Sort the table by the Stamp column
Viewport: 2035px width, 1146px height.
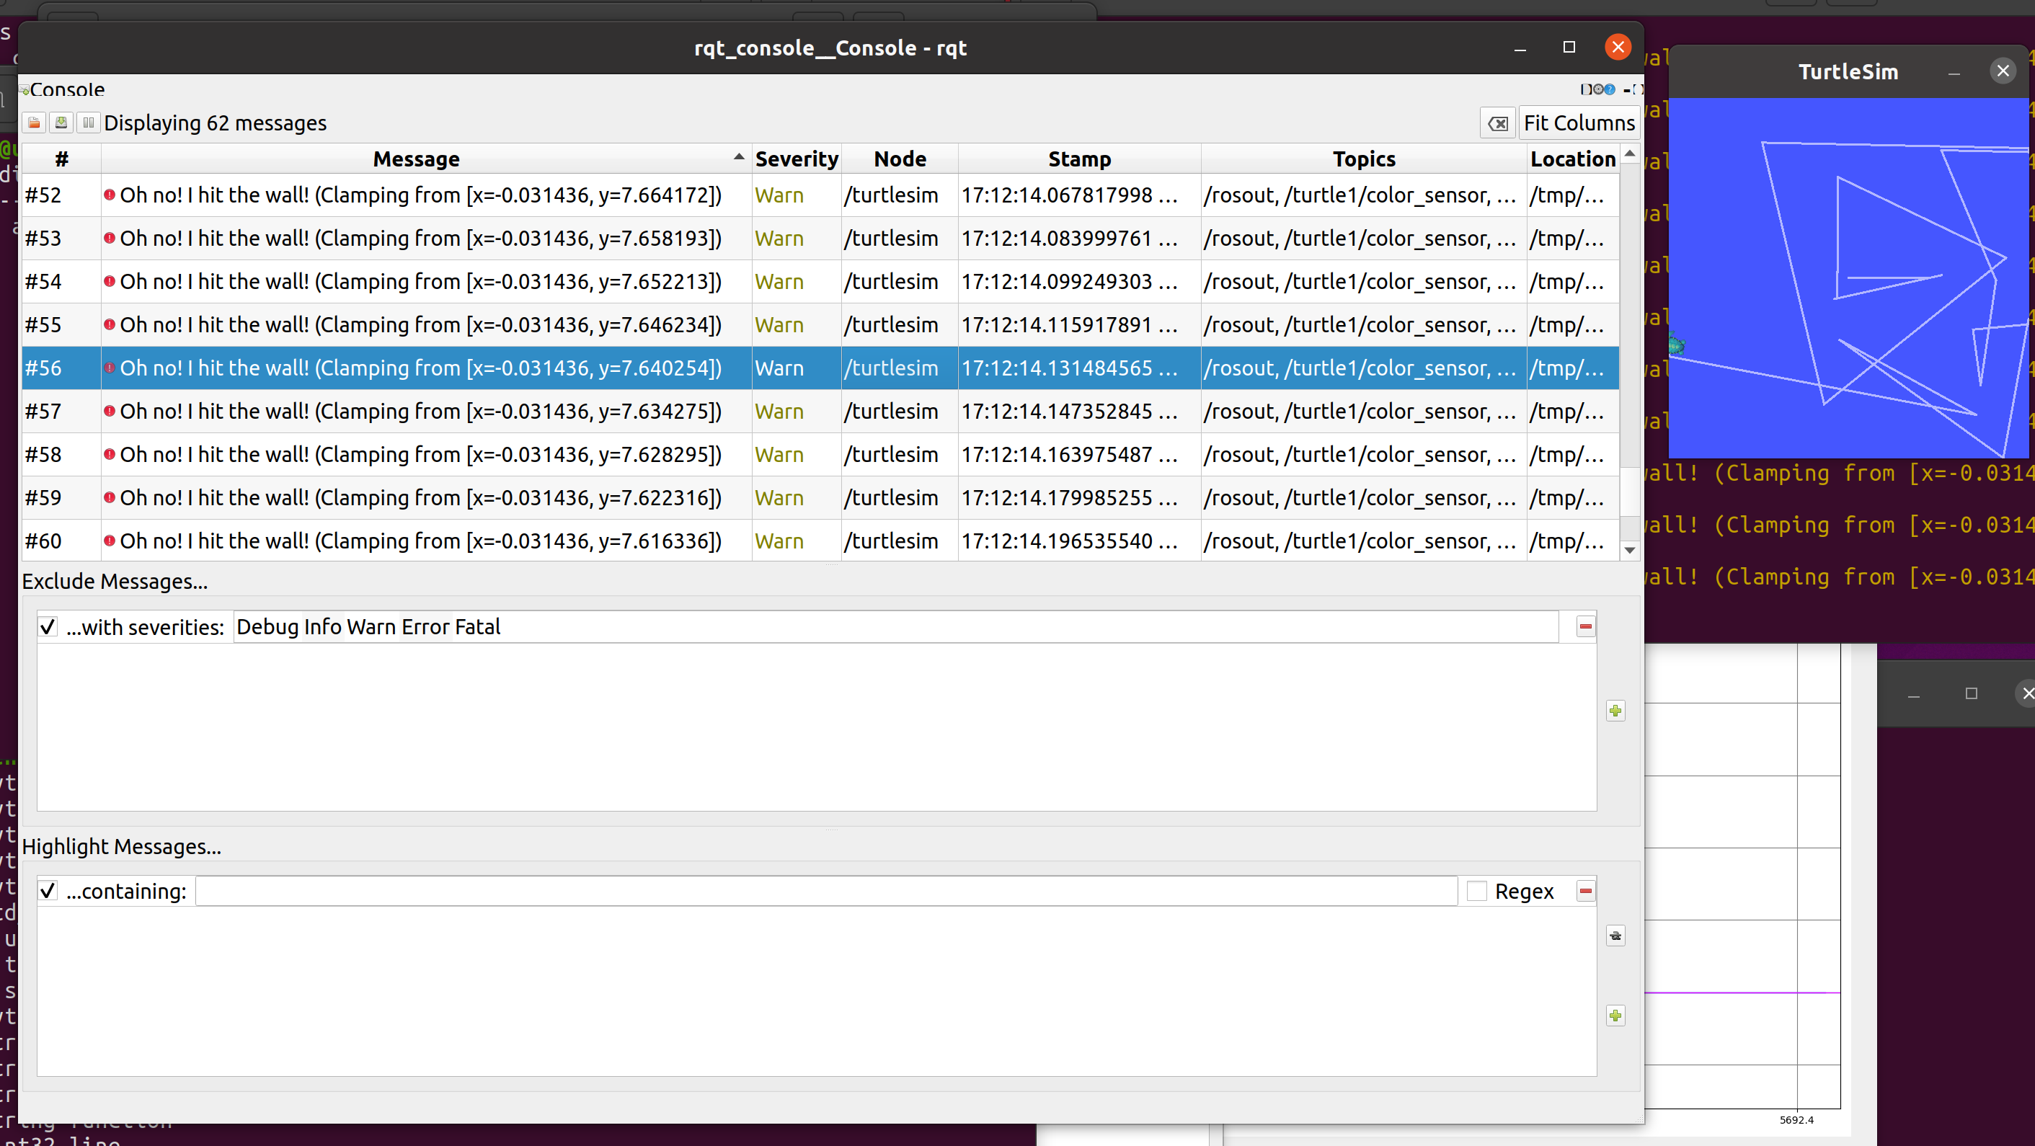1078,159
